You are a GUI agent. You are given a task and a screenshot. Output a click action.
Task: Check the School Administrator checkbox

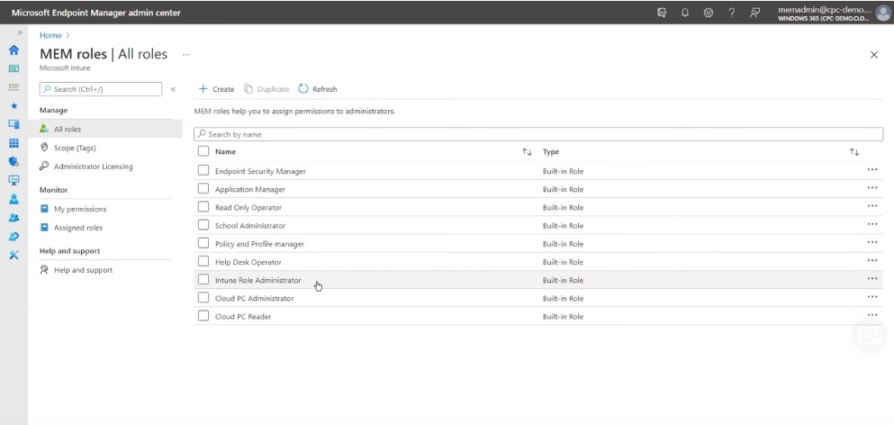pyautogui.click(x=203, y=225)
